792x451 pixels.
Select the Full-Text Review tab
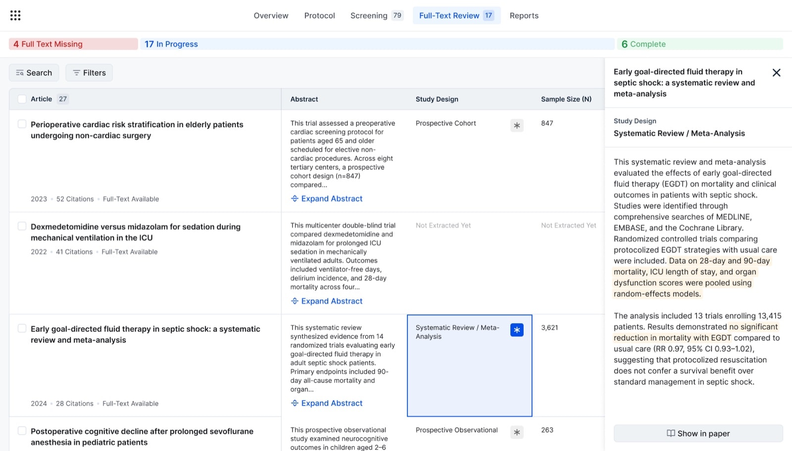coord(456,15)
